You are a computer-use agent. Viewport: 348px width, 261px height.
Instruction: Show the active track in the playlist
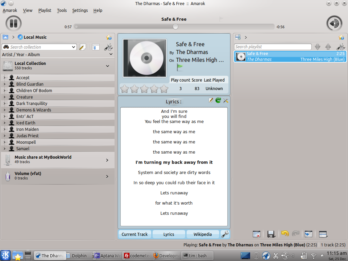[x=309, y=234]
